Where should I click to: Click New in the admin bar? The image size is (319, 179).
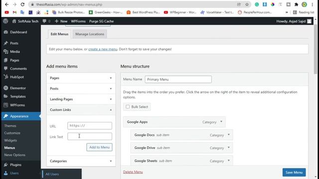click(61, 21)
